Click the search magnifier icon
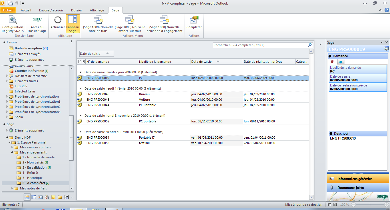Viewport: 390px width, 210px height. click(310, 45)
